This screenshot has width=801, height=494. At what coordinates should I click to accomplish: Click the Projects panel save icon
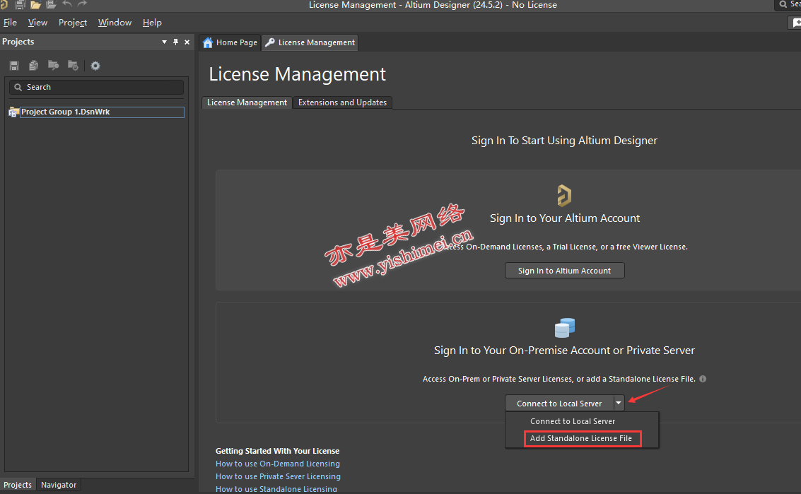[x=14, y=66]
